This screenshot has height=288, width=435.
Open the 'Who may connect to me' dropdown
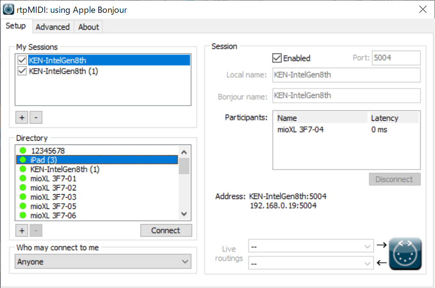pos(103,261)
